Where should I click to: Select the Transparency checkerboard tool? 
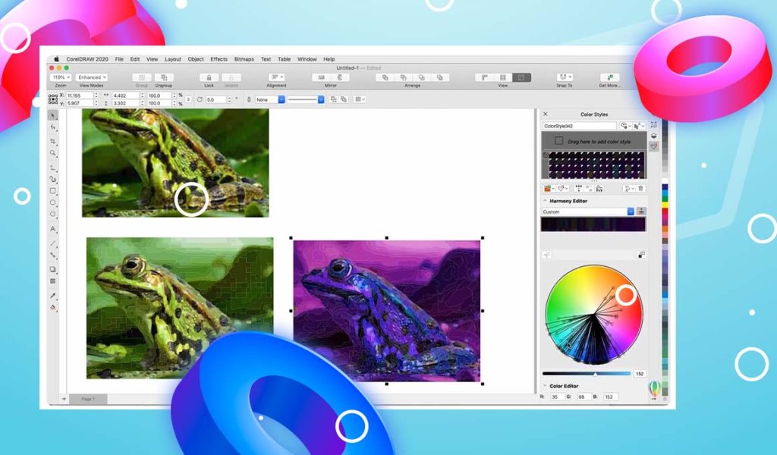click(x=53, y=281)
